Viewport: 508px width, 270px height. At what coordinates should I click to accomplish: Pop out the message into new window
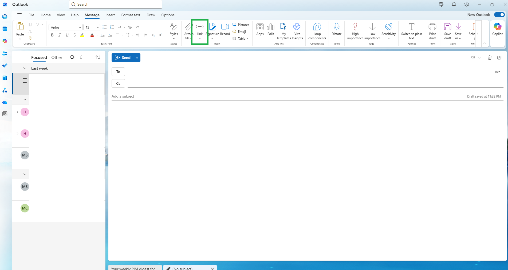click(499, 58)
